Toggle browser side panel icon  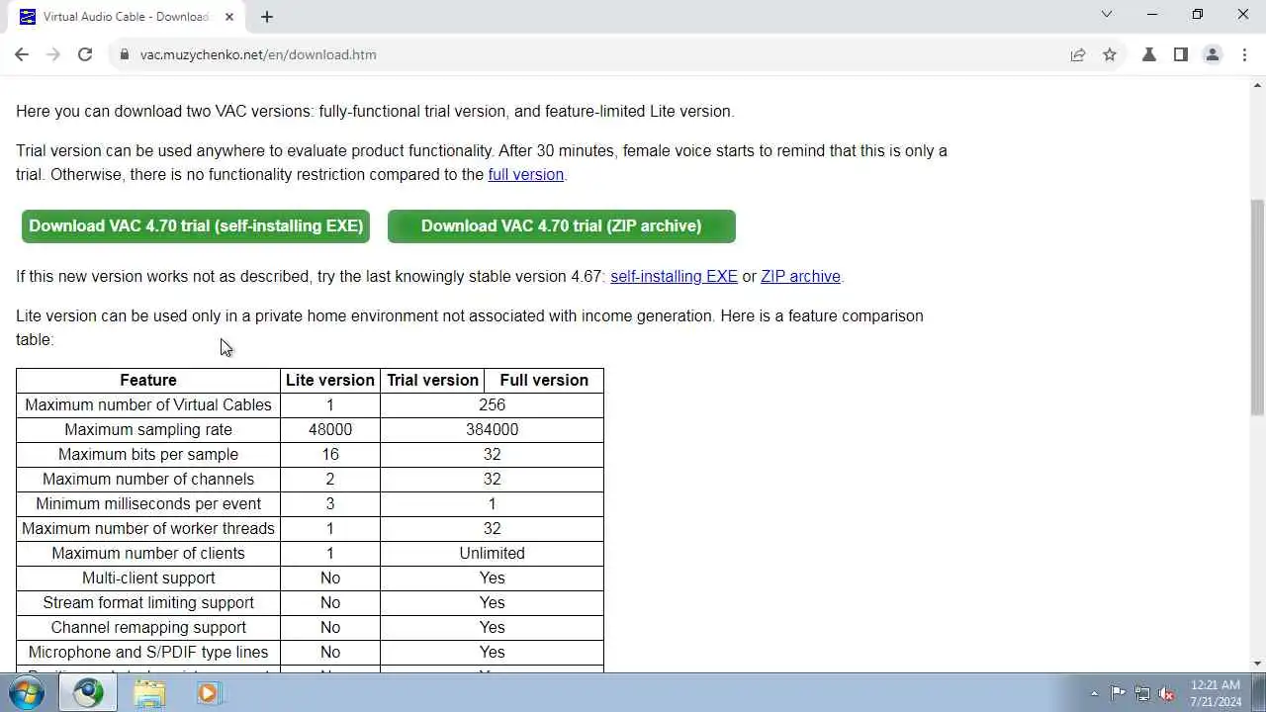point(1181,54)
